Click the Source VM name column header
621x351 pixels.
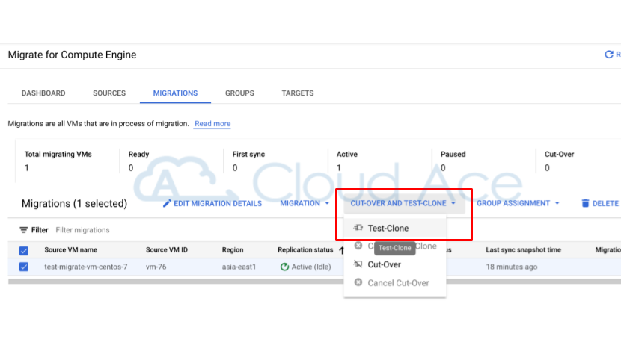tap(70, 250)
